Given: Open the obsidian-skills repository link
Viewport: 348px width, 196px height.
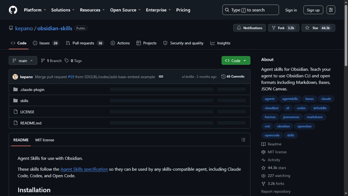Looking at the screenshot, I should 55,28.
